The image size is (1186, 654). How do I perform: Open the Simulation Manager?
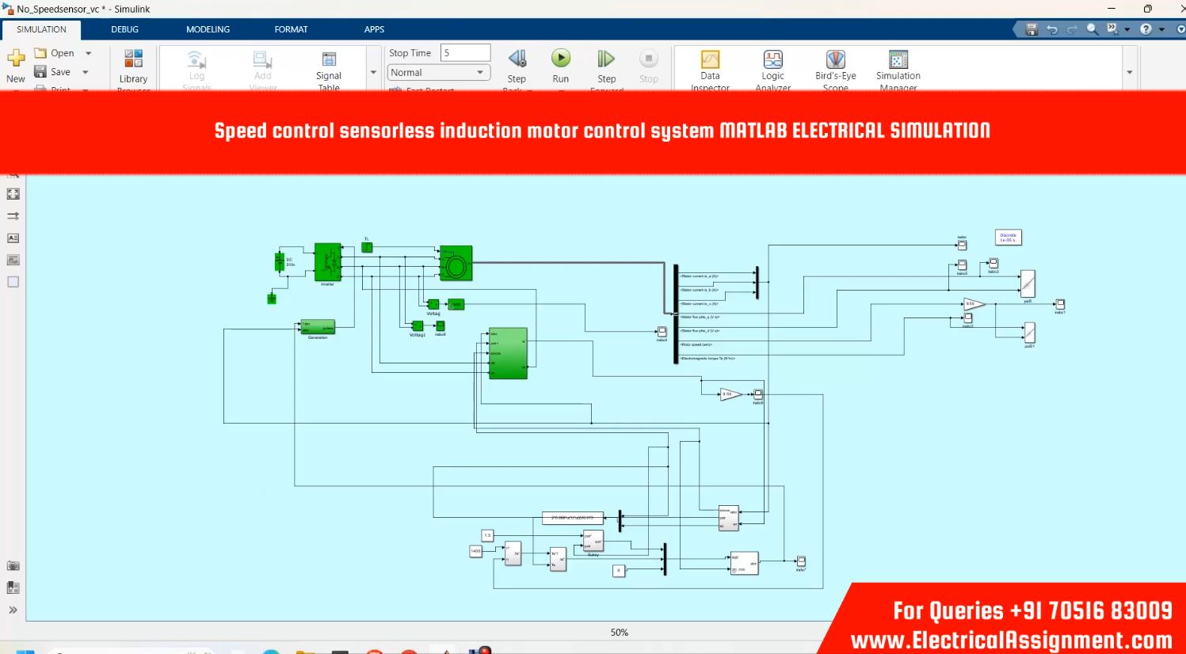(x=898, y=60)
